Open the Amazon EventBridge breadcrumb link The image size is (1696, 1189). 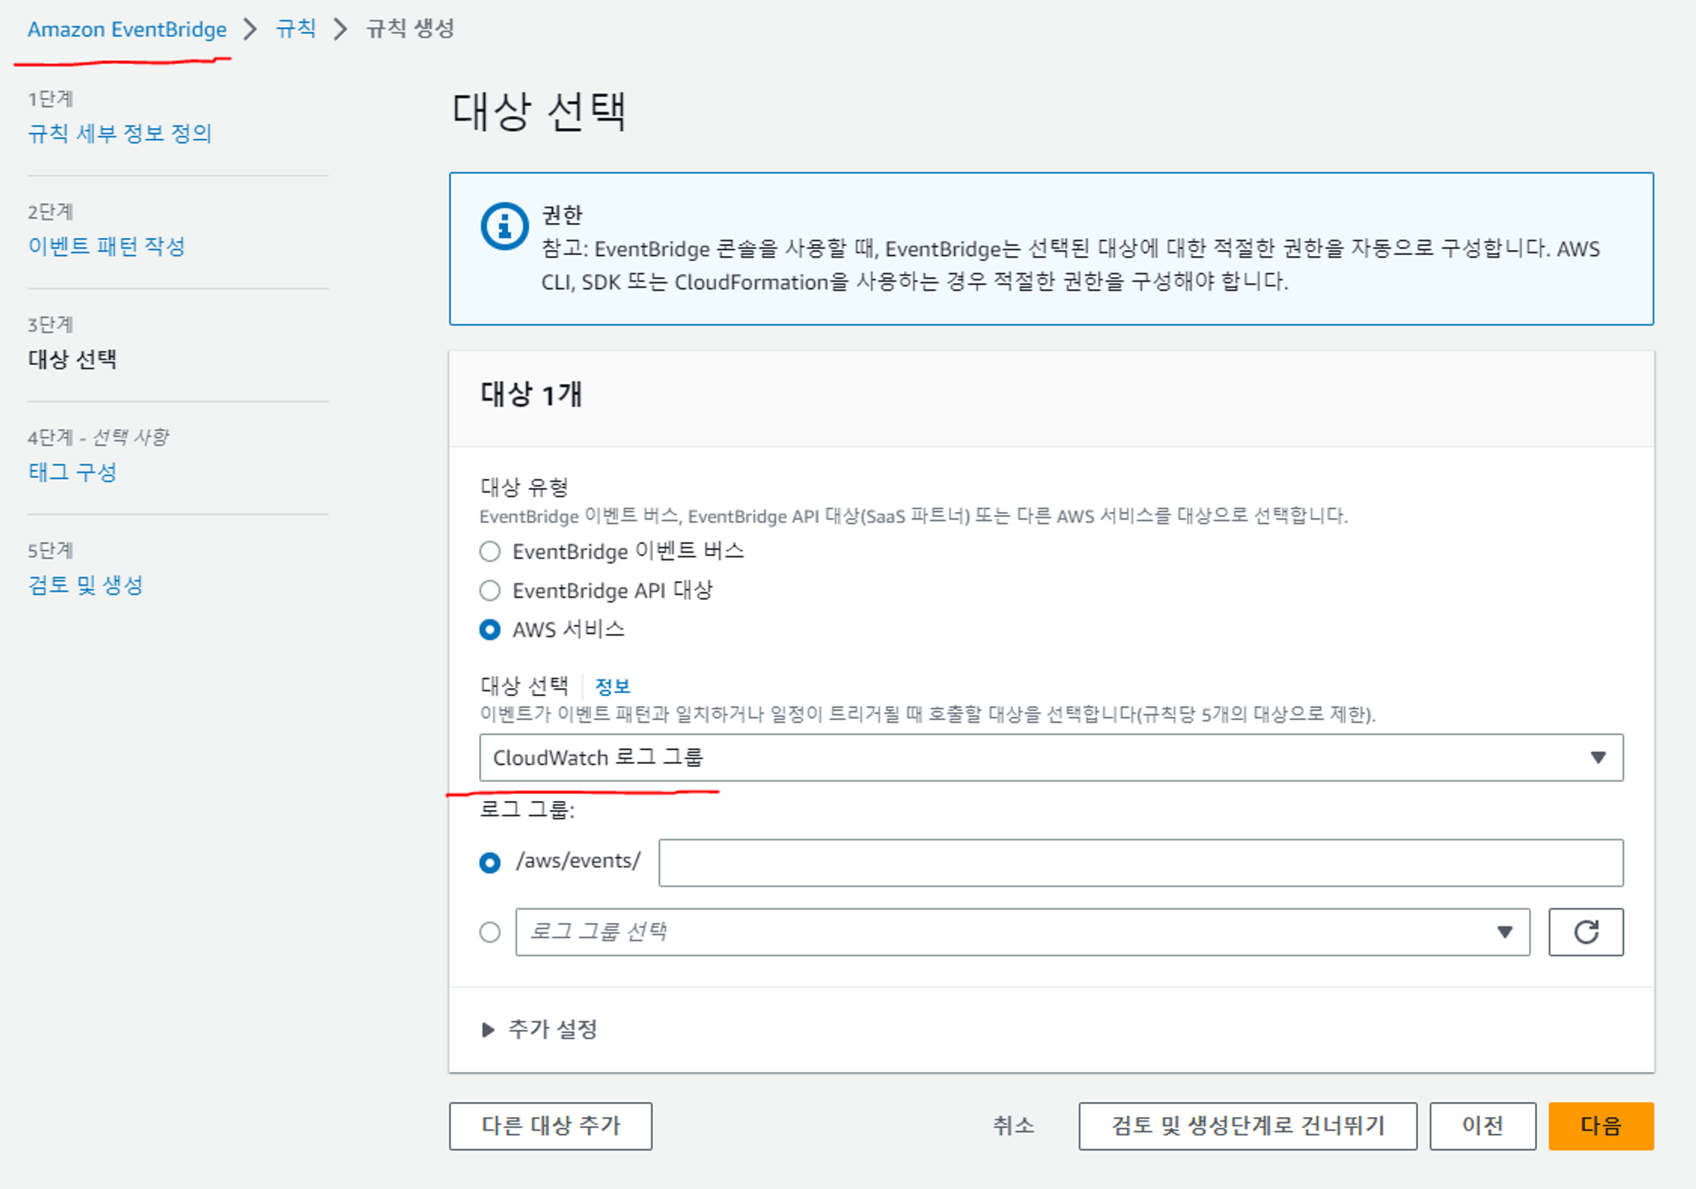click(x=127, y=30)
